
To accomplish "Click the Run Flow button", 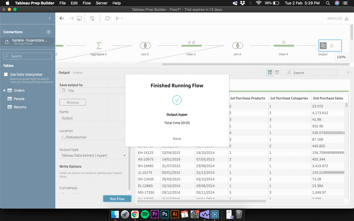I will [x=117, y=199].
